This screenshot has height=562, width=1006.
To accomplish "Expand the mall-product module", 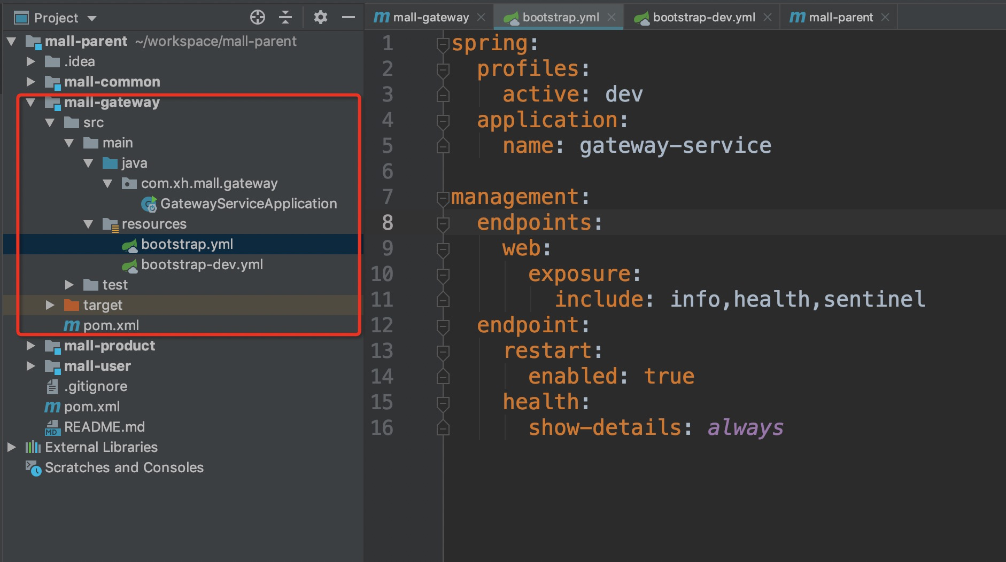I will pyautogui.click(x=31, y=346).
